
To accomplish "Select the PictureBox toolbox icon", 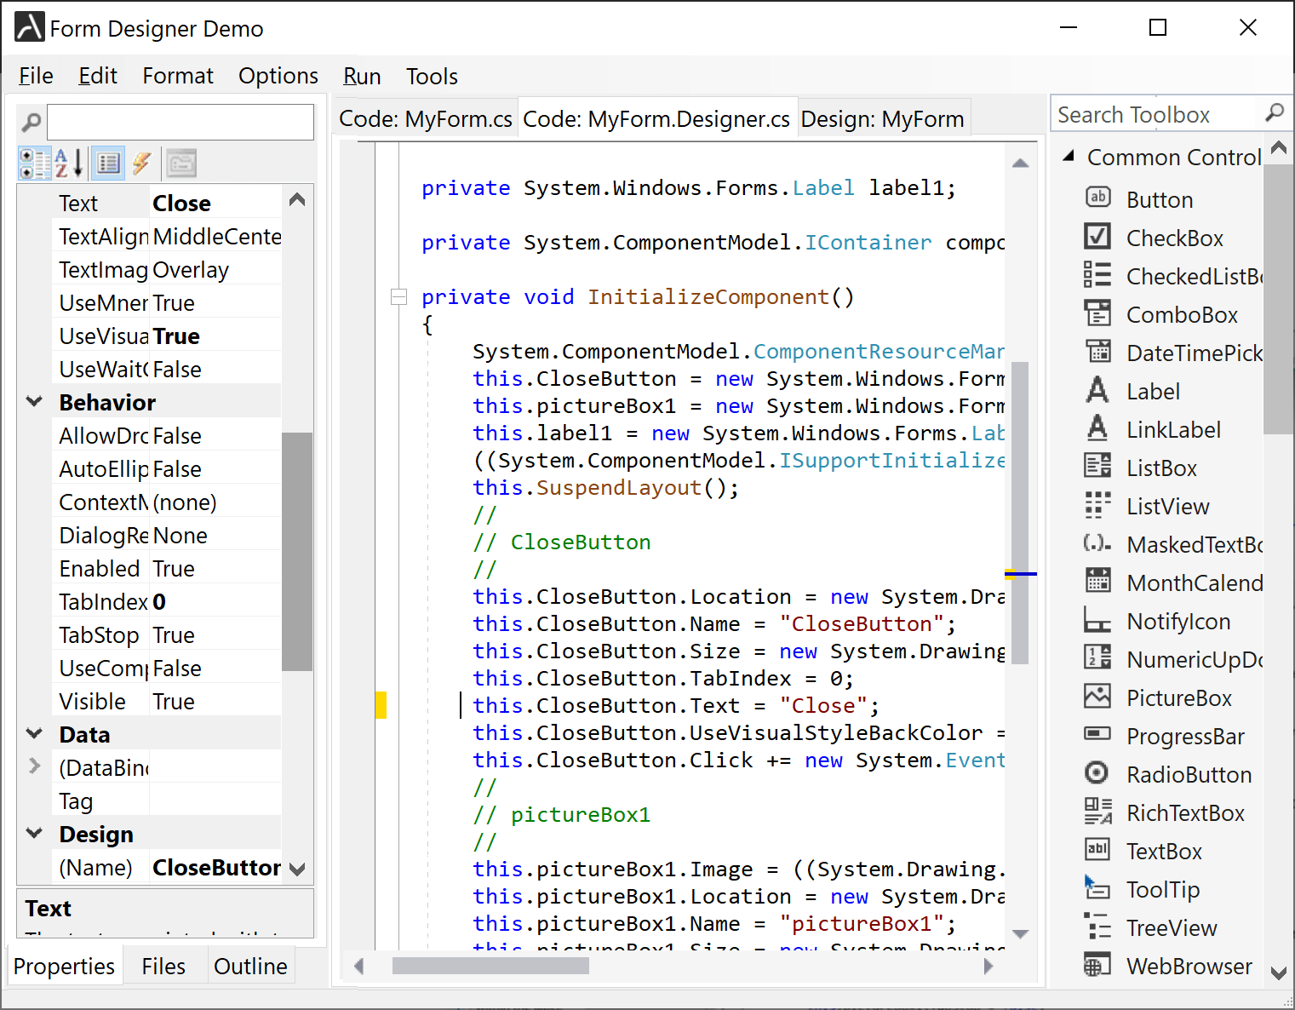I will 1097,697.
